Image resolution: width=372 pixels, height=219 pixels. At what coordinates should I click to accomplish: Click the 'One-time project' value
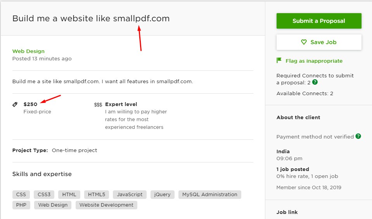74,151
